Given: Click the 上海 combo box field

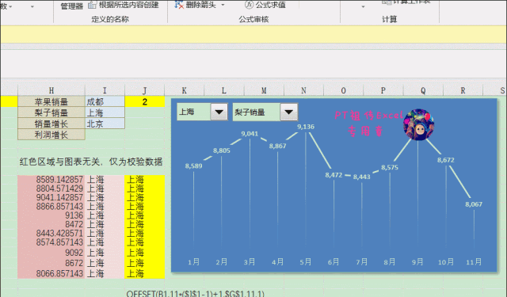Looking at the screenshot, I should point(194,112).
